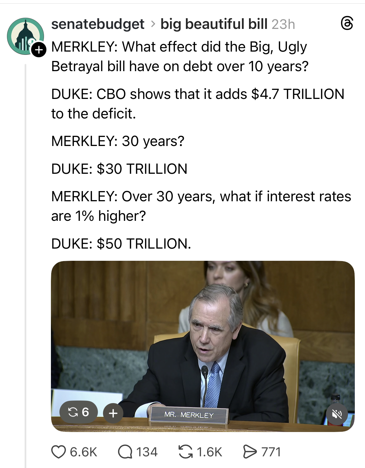Share the post via paper plane icon
Image resolution: width=365 pixels, height=468 pixels.
250,452
